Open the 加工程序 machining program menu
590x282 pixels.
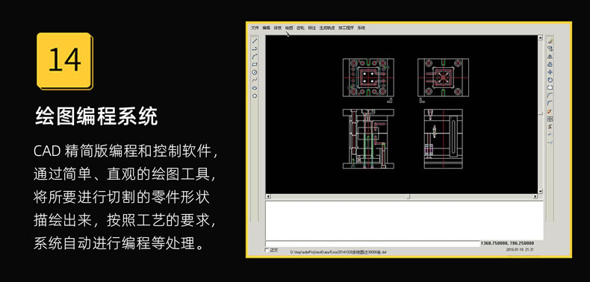click(346, 28)
